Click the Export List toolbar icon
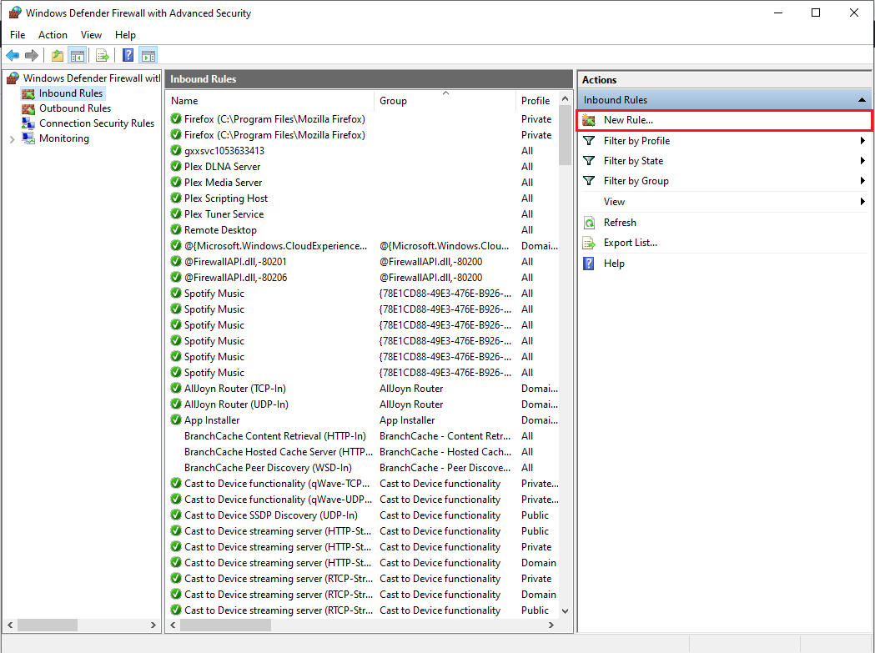Viewport: 875px width, 653px height. [102, 55]
